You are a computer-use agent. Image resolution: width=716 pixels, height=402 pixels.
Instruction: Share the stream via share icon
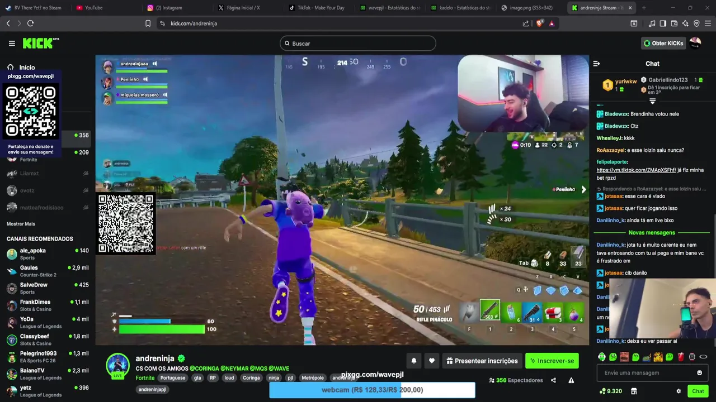[553, 380]
